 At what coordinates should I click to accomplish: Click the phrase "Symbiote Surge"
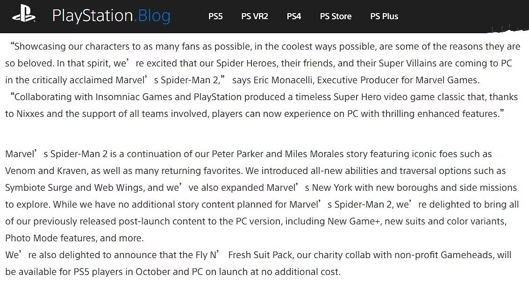point(39,187)
